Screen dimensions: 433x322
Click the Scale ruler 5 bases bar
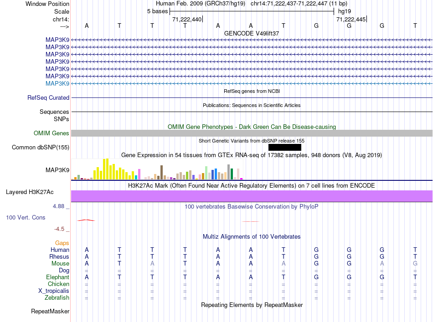tap(252, 11)
